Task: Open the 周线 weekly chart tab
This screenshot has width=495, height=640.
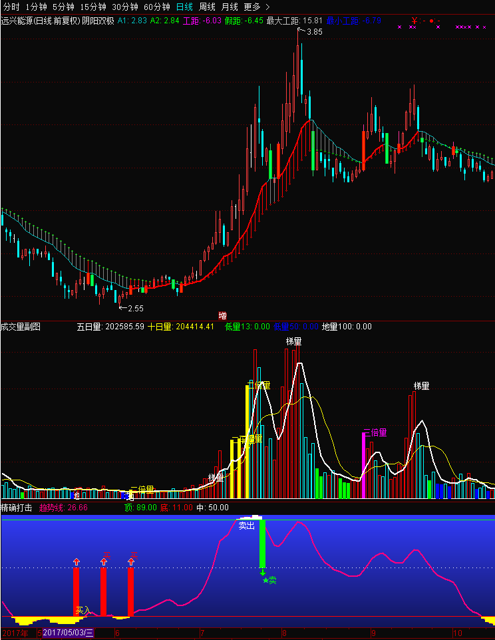Action: pos(208,7)
